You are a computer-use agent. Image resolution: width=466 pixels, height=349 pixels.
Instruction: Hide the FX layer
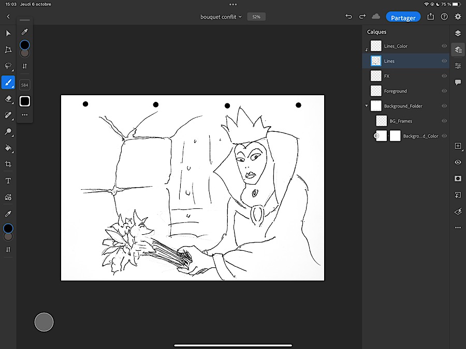444,76
